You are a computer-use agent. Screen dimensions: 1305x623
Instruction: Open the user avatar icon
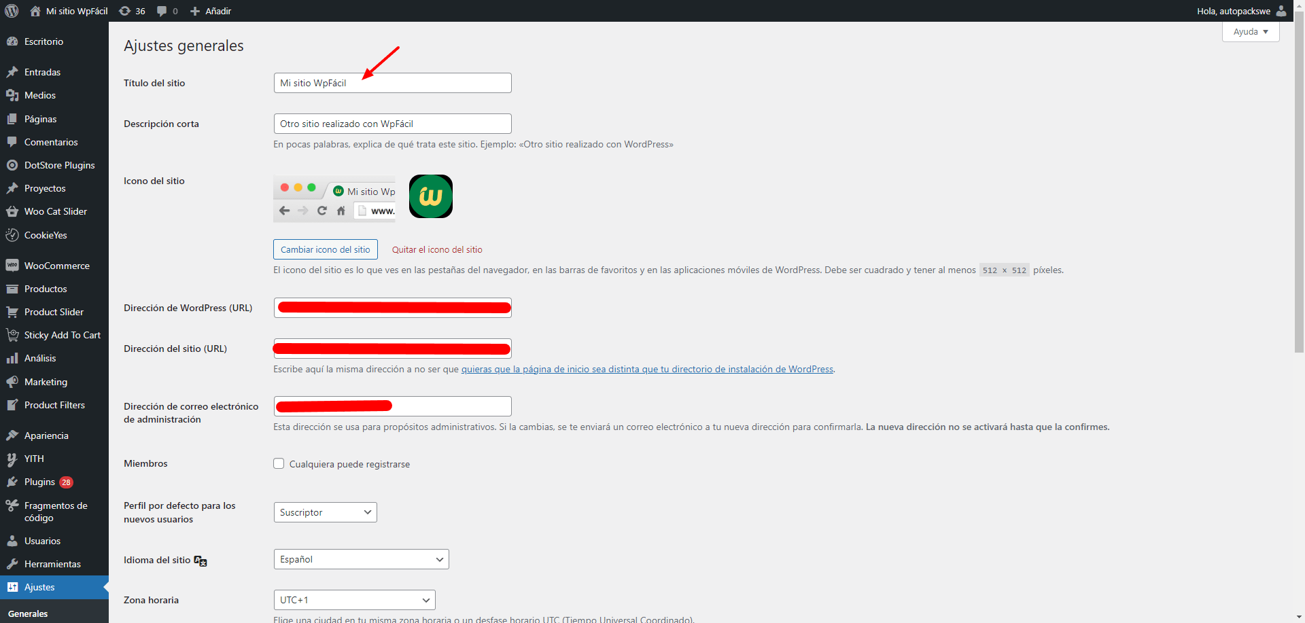click(1281, 11)
